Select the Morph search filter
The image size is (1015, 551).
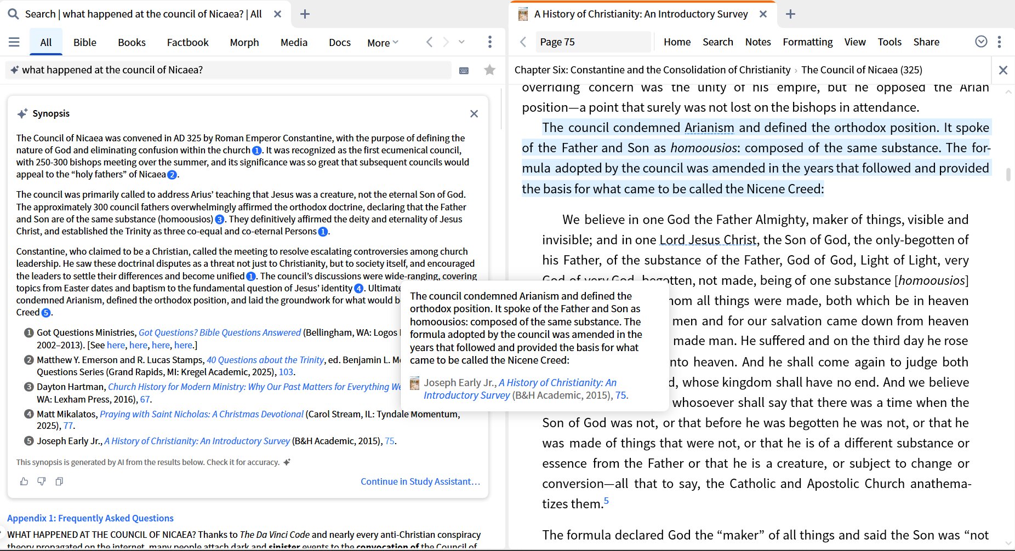point(244,42)
